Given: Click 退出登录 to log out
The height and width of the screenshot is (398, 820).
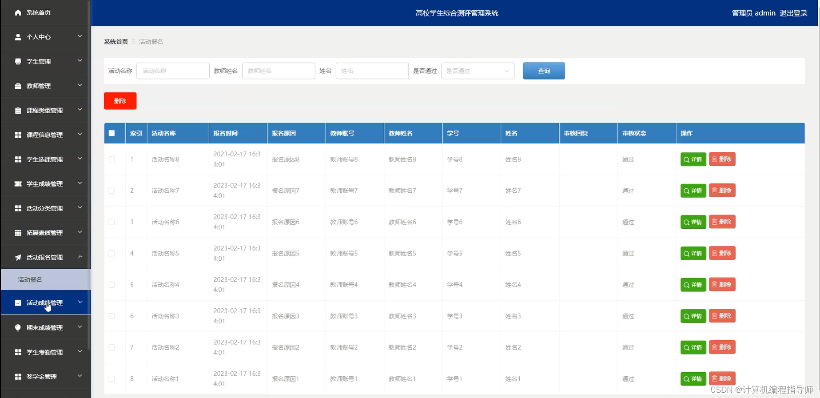Looking at the screenshot, I should (x=793, y=13).
